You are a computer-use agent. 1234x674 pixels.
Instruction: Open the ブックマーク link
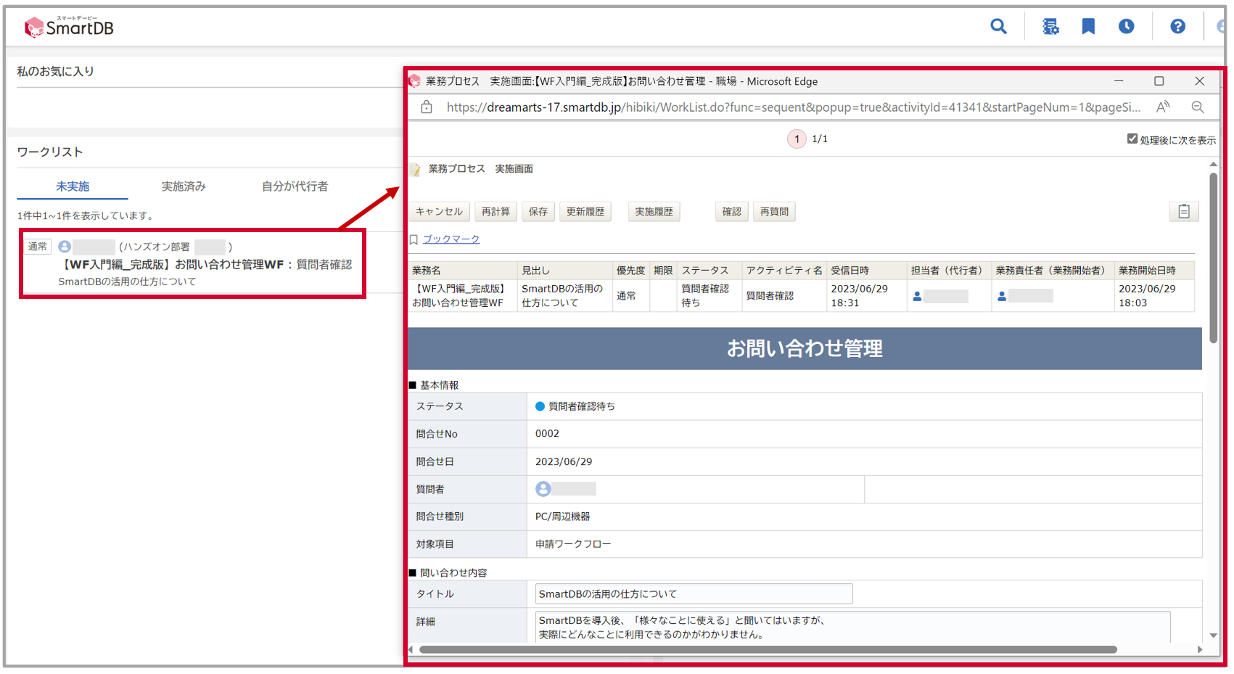(x=451, y=239)
